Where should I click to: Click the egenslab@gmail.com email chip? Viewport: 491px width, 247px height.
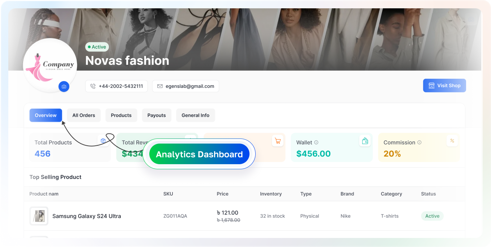pyautogui.click(x=185, y=86)
